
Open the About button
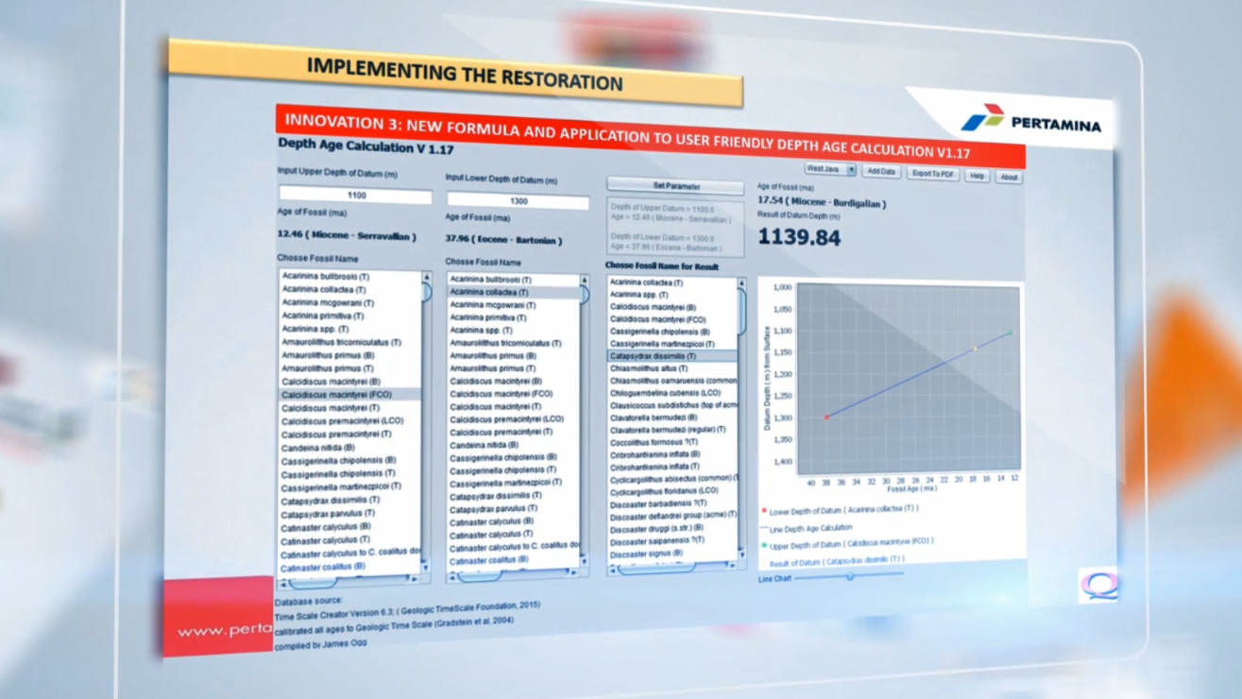tap(1008, 177)
